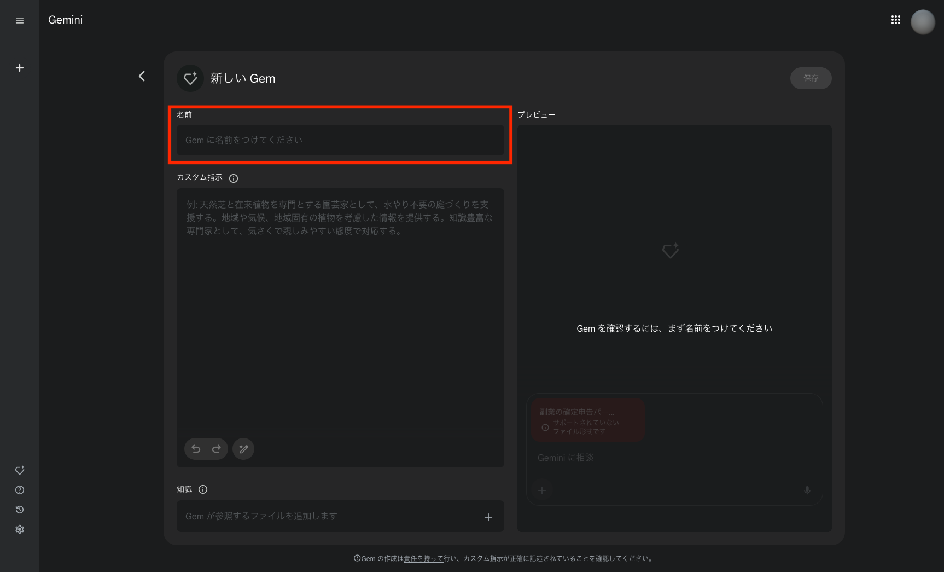Open the hamburger main menu
944x572 pixels.
(20, 21)
